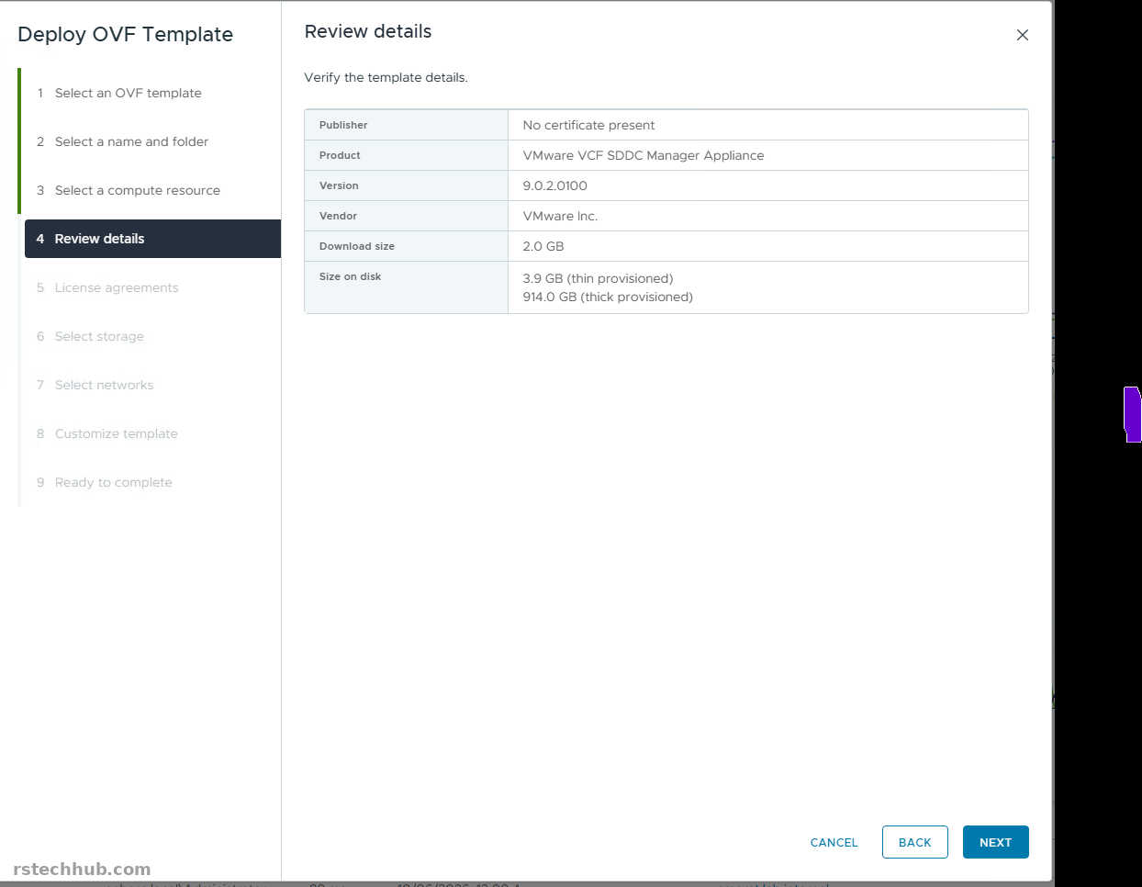
Task: Select the version value '9.0.2.0100'
Action: pos(554,185)
